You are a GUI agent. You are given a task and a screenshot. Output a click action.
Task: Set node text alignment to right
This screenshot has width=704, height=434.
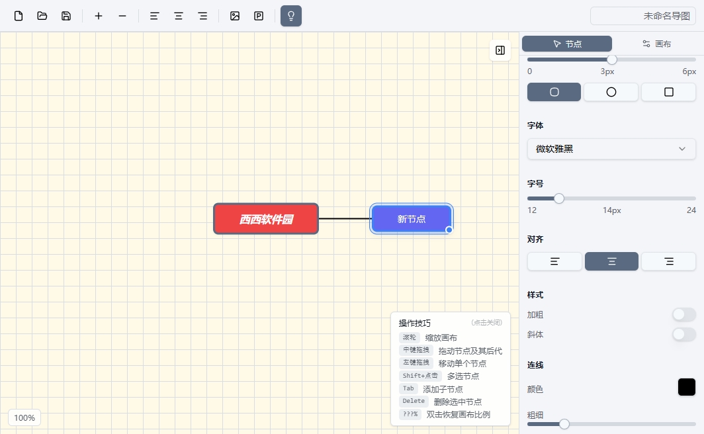(668, 261)
